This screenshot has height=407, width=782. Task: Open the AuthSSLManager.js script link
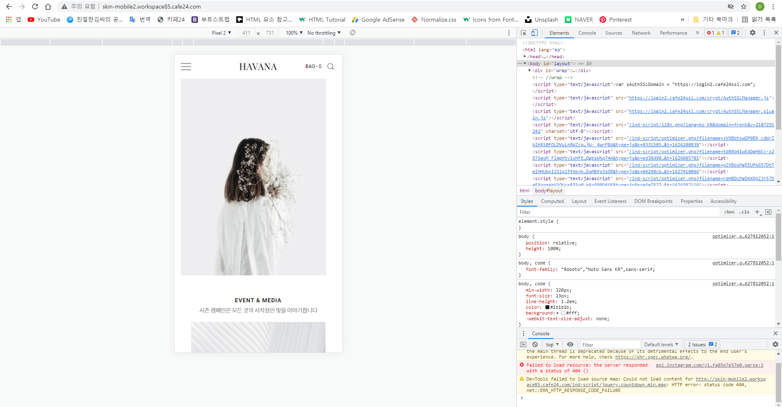pyautogui.click(x=699, y=98)
